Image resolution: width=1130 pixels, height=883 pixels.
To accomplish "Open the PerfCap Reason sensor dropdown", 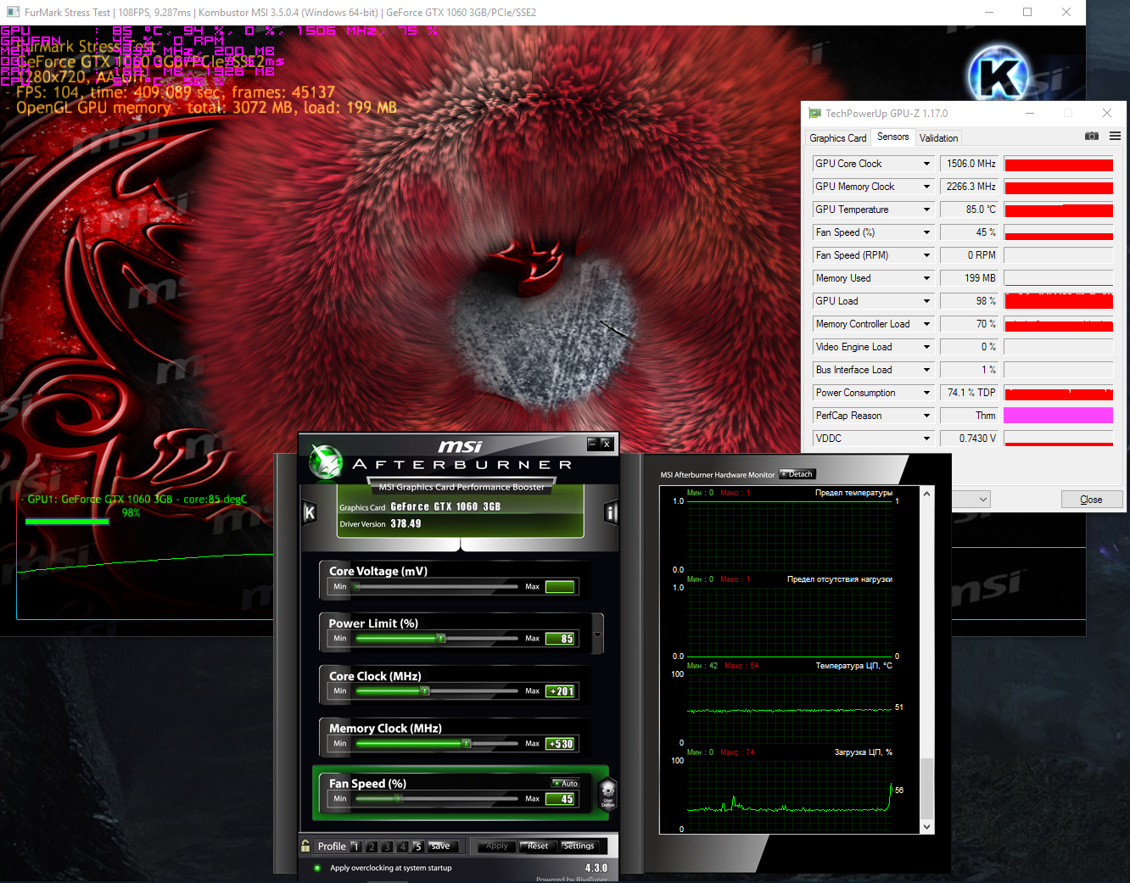I will pyautogui.click(x=926, y=416).
